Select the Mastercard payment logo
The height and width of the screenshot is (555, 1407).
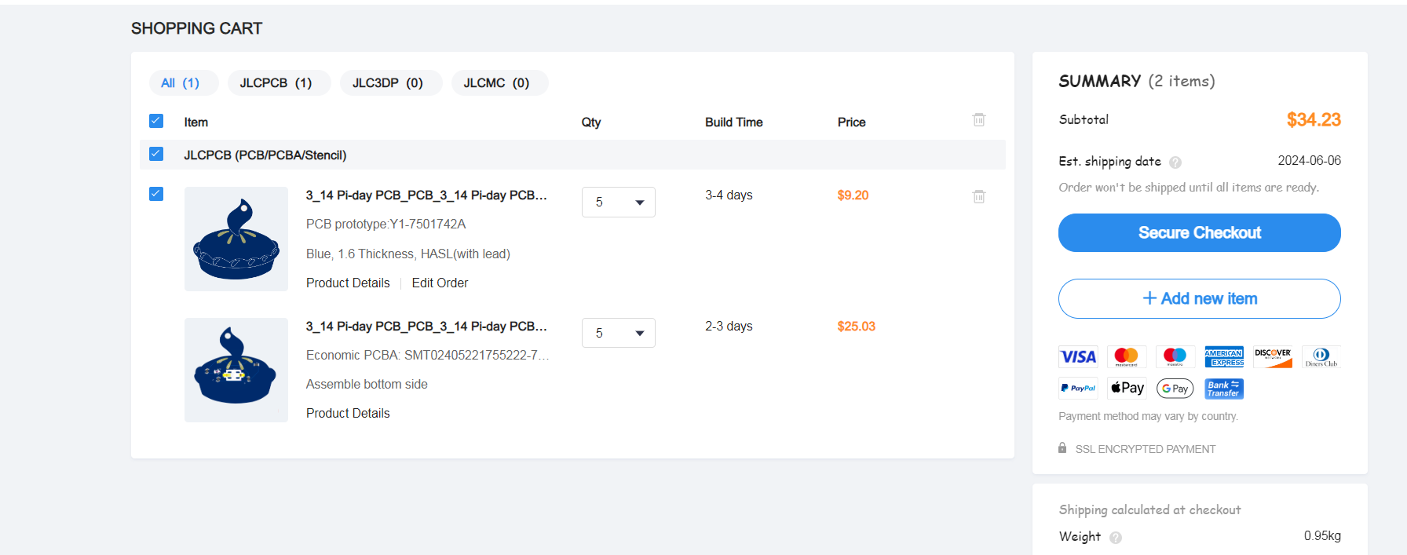[1127, 357]
